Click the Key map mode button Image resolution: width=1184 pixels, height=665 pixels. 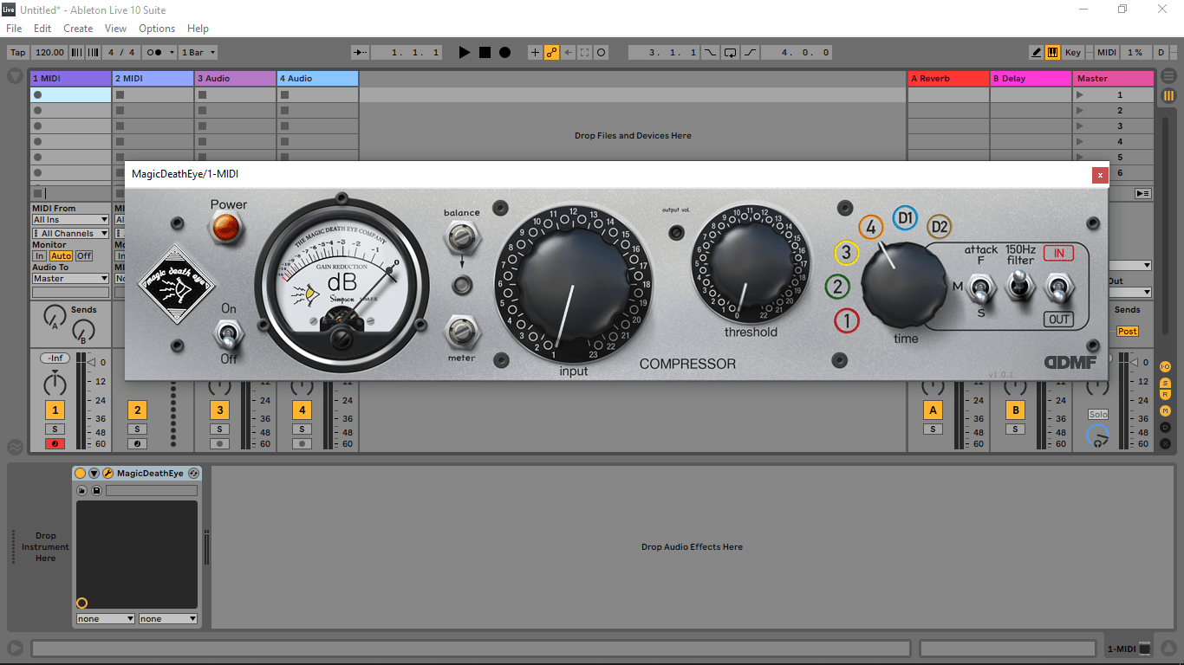point(1072,53)
